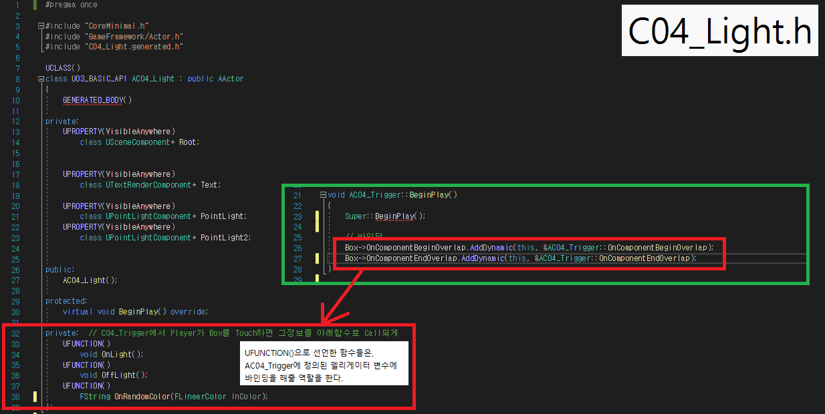Viewport: 825px width, 414px height.
Task: Click the "CoreMinimal.h" include string
Action: click(118, 26)
